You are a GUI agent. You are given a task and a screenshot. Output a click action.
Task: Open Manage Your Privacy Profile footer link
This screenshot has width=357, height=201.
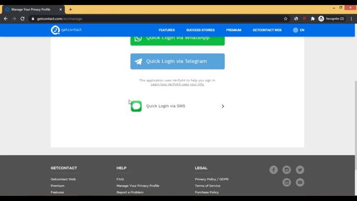138,186
